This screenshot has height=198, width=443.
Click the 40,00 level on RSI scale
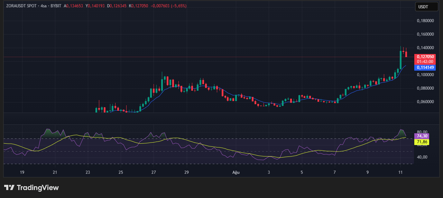pyautogui.click(x=423, y=157)
